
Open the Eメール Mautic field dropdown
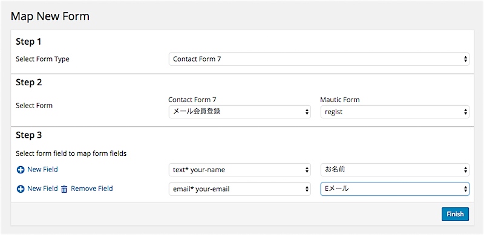click(395, 189)
